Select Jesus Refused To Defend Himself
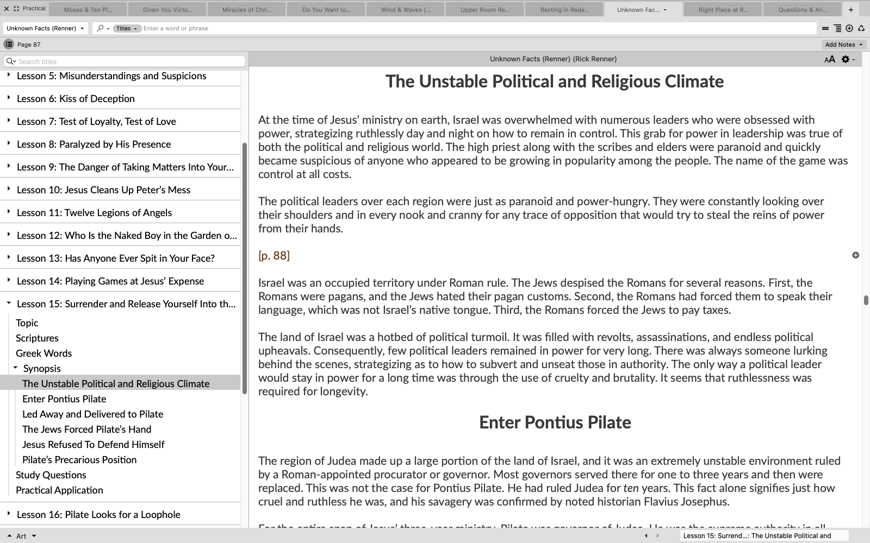This screenshot has width=870, height=543. coord(93,445)
